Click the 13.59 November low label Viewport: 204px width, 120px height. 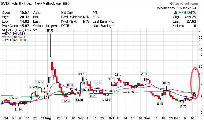click(160, 103)
